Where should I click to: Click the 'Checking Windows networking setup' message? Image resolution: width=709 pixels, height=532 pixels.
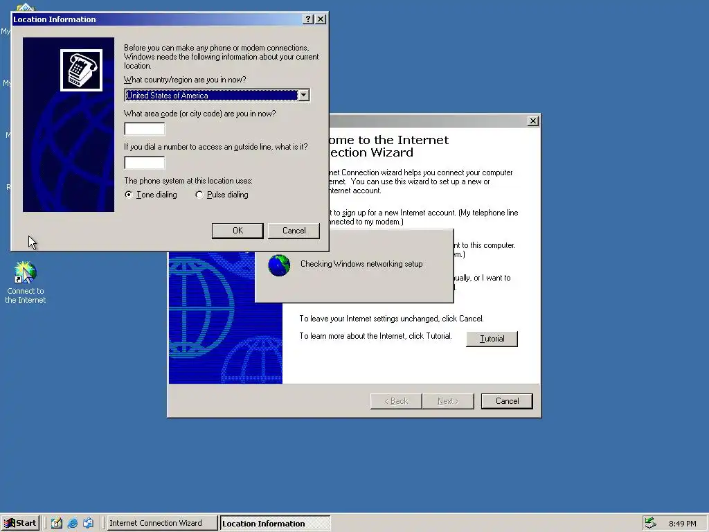[x=361, y=264]
